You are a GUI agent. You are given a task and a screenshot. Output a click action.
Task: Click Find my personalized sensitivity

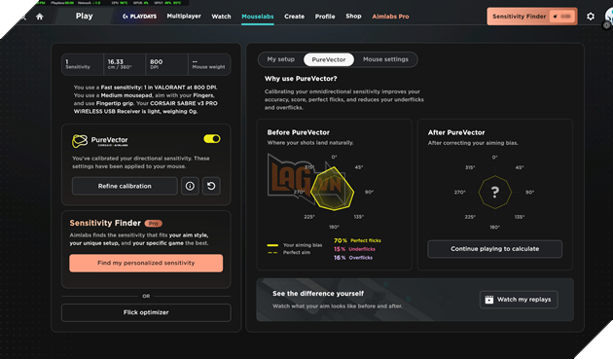146,264
